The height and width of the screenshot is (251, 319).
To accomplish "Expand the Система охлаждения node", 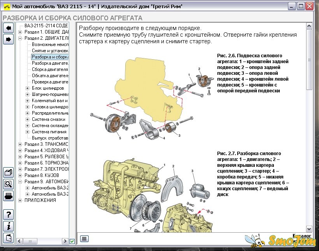I will click(x=27, y=125).
